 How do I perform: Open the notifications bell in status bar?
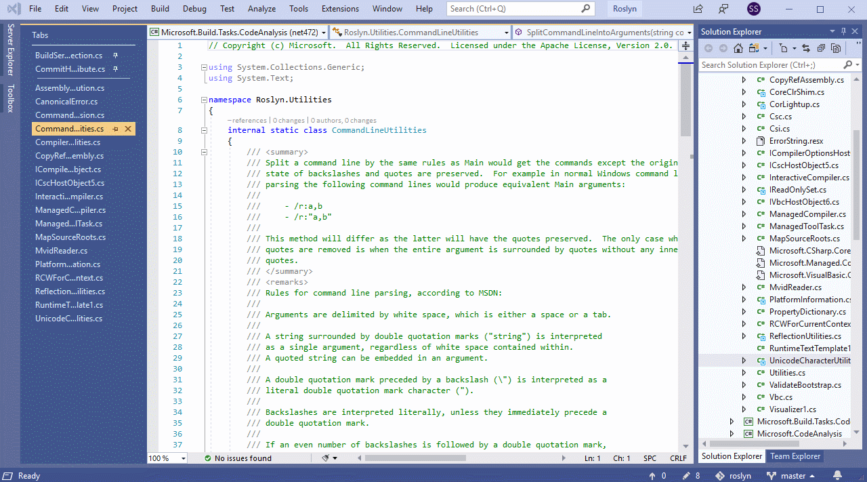tap(837, 475)
